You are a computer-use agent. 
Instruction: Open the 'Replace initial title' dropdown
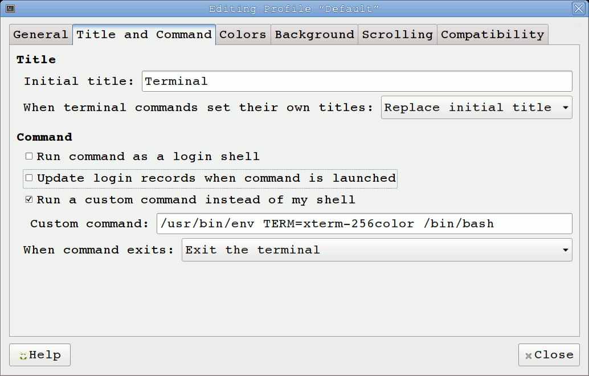click(x=476, y=107)
